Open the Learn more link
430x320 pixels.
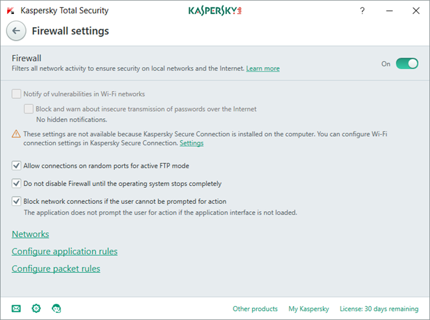(263, 68)
